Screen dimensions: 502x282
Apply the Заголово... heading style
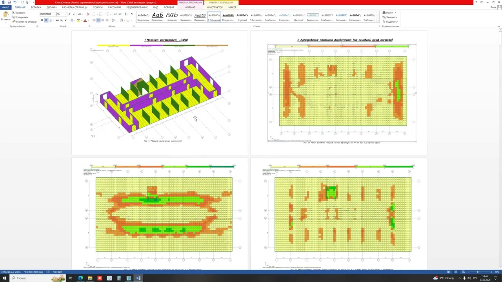point(157,17)
